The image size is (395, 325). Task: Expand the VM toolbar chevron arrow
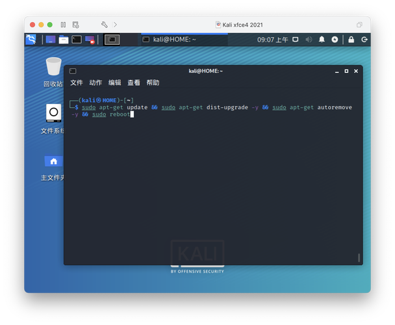coord(115,25)
